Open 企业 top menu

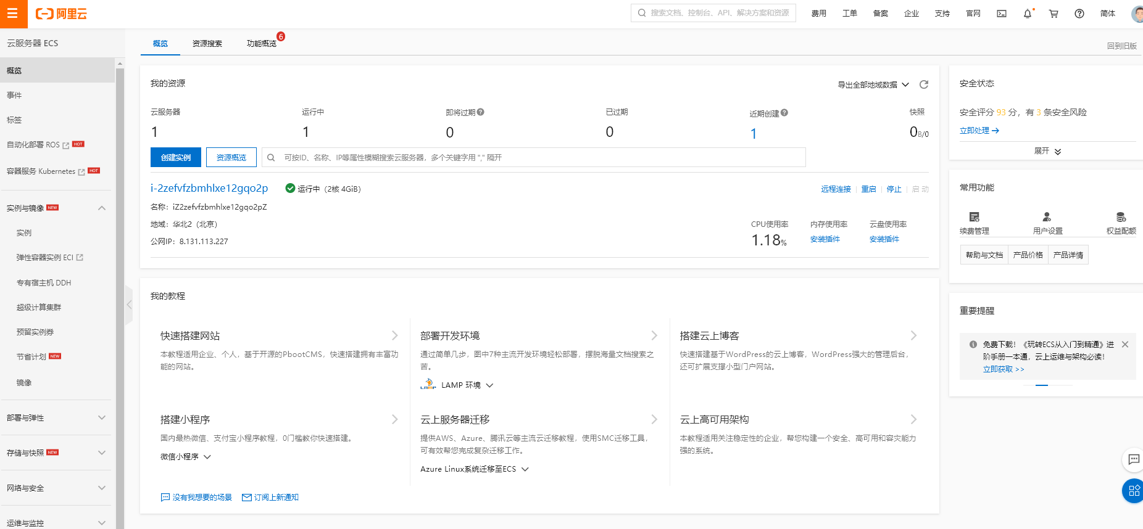pyautogui.click(x=912, y=14)
